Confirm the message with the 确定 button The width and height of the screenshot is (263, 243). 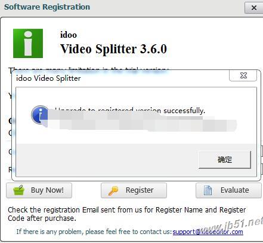[x=225, y=160]
